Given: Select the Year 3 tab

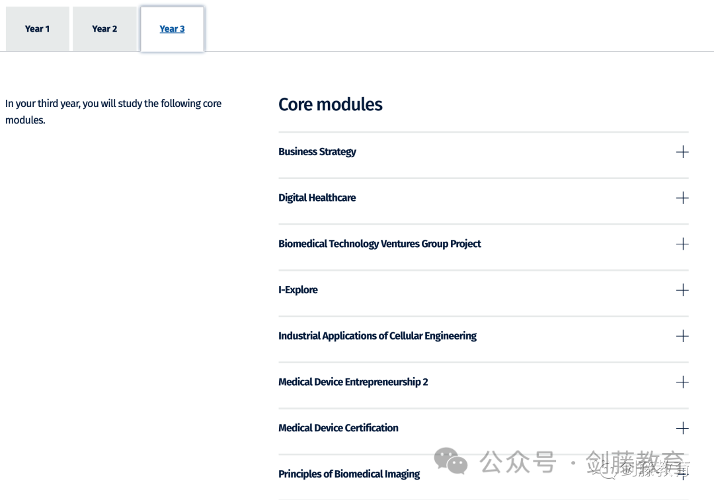Looking at the screenshot, I should [x=172, y=28].
